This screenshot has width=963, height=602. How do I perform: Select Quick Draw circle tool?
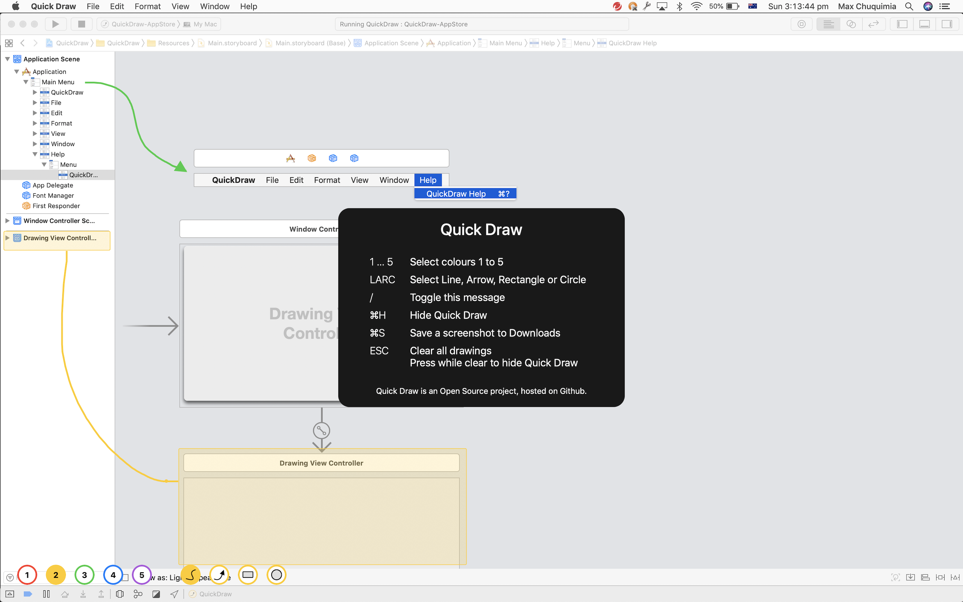[276, 575]
